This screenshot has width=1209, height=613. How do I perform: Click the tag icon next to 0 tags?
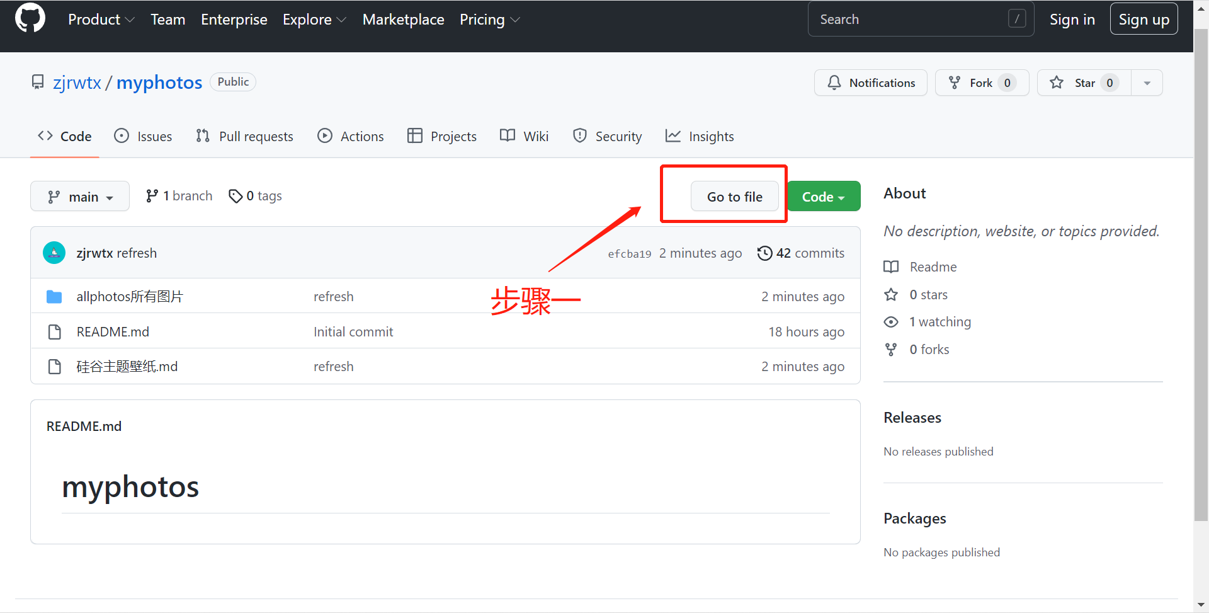point(236,197)
